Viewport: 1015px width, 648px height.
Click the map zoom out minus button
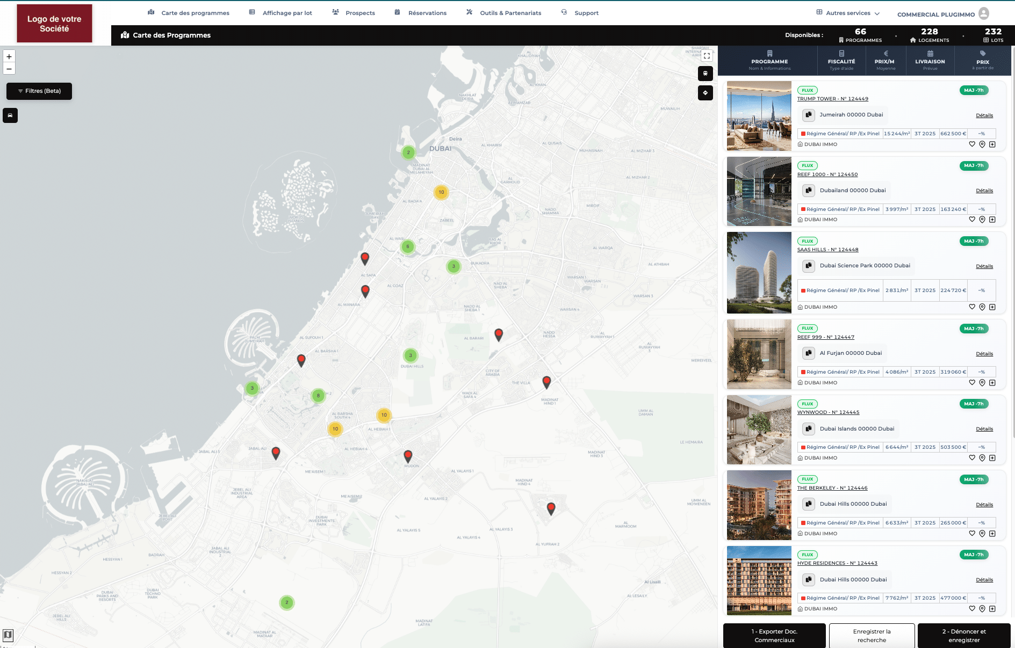click(9, 69)
